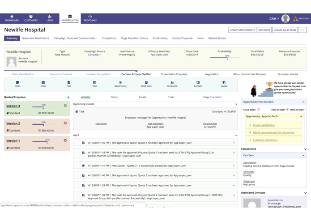Open the Leads nav icon
The width and height of the screenshot is (311, 221).
tap(50, 17)
